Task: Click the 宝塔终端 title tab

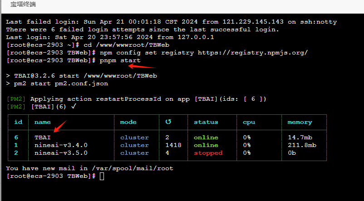Action: pos(23,5)
